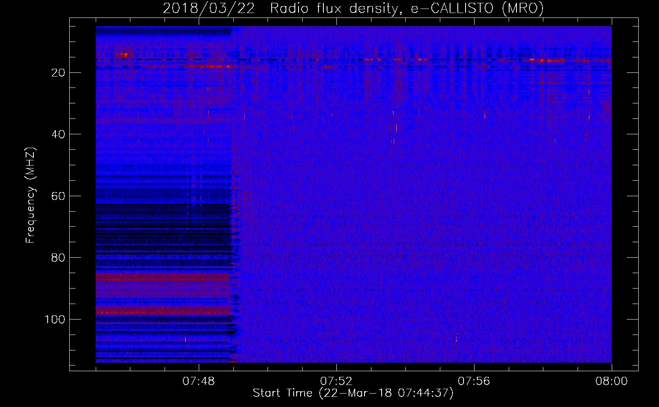Click the 60 MHz frequency tick label
659x407 pixels.
[x=59, y=196]
